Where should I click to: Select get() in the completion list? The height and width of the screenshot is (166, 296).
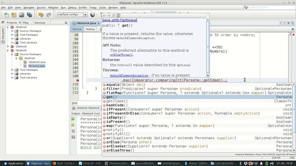click(x=197, y=97)
